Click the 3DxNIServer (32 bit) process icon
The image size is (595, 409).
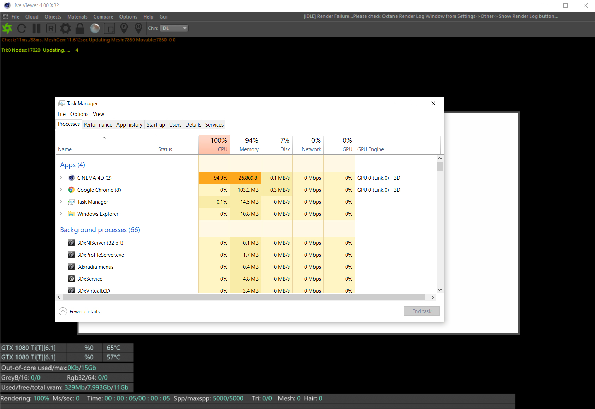tap(71, 243)
